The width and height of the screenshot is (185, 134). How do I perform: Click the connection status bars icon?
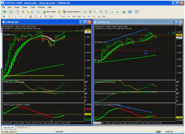(158, 132)
